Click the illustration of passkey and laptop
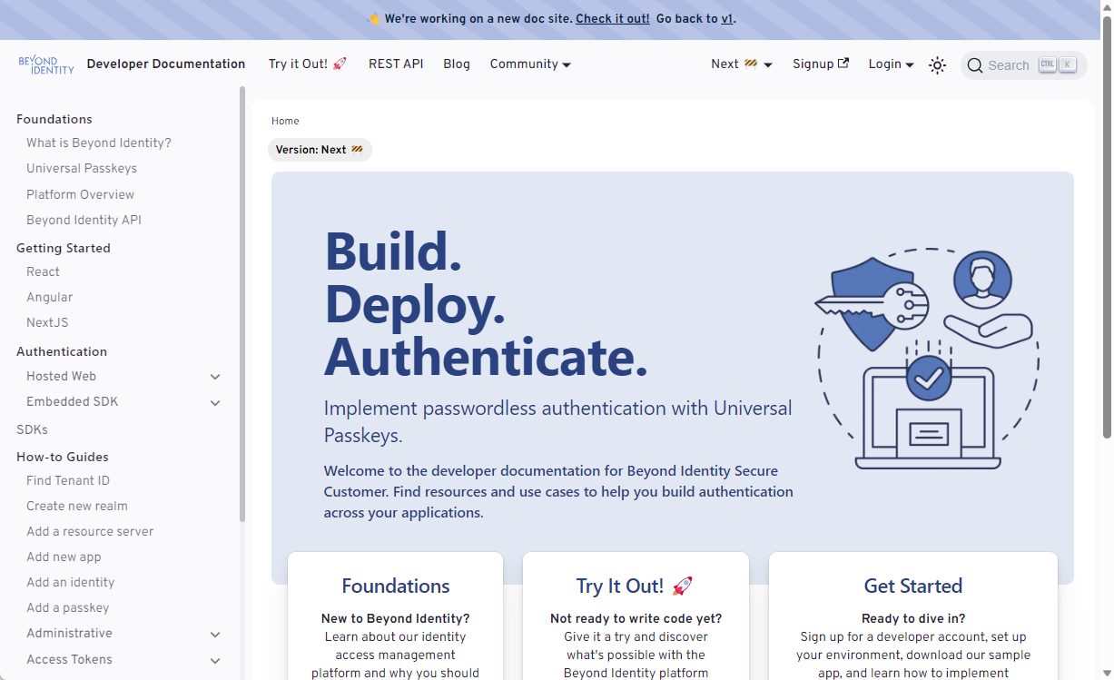 [x=928, y=359]
